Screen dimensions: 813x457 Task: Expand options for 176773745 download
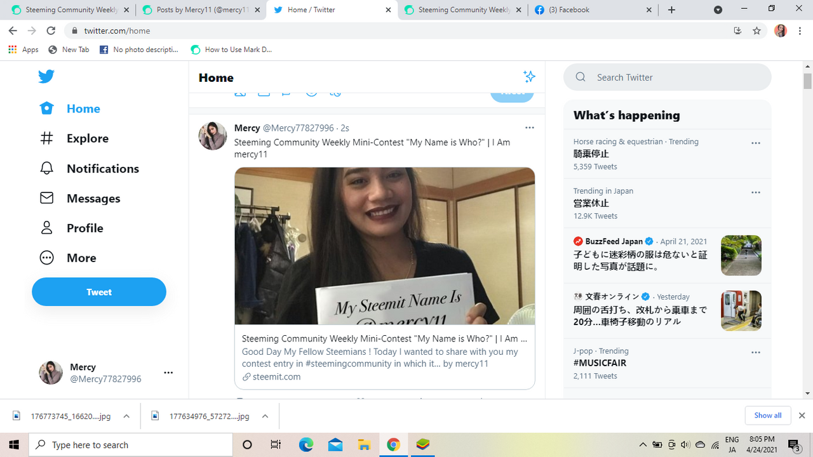point(126,416)
